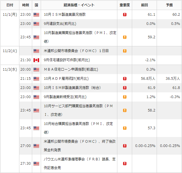Click the US flag beside MBA住宅ローン申請指数

point(36,69)
